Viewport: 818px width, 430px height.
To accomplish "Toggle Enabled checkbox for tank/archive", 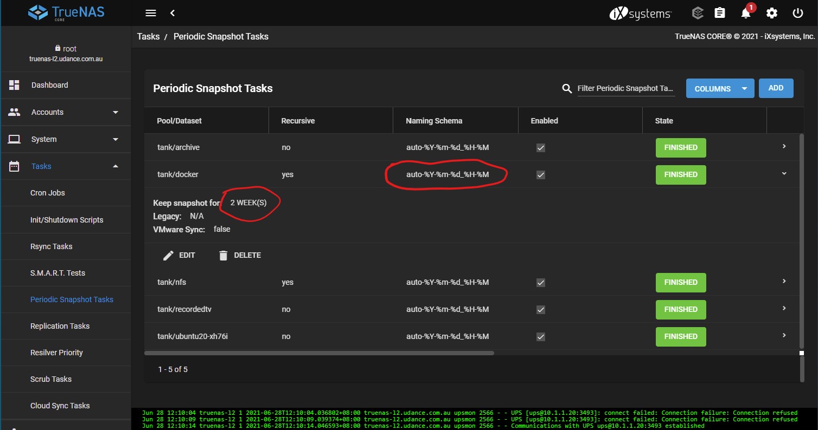I will point(540,147).
